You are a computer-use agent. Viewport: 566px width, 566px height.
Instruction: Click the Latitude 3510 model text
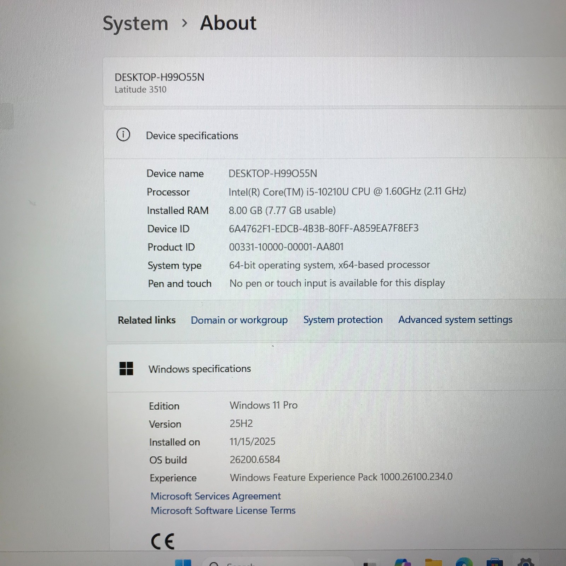pyautogui.click(x=140, y=89)
